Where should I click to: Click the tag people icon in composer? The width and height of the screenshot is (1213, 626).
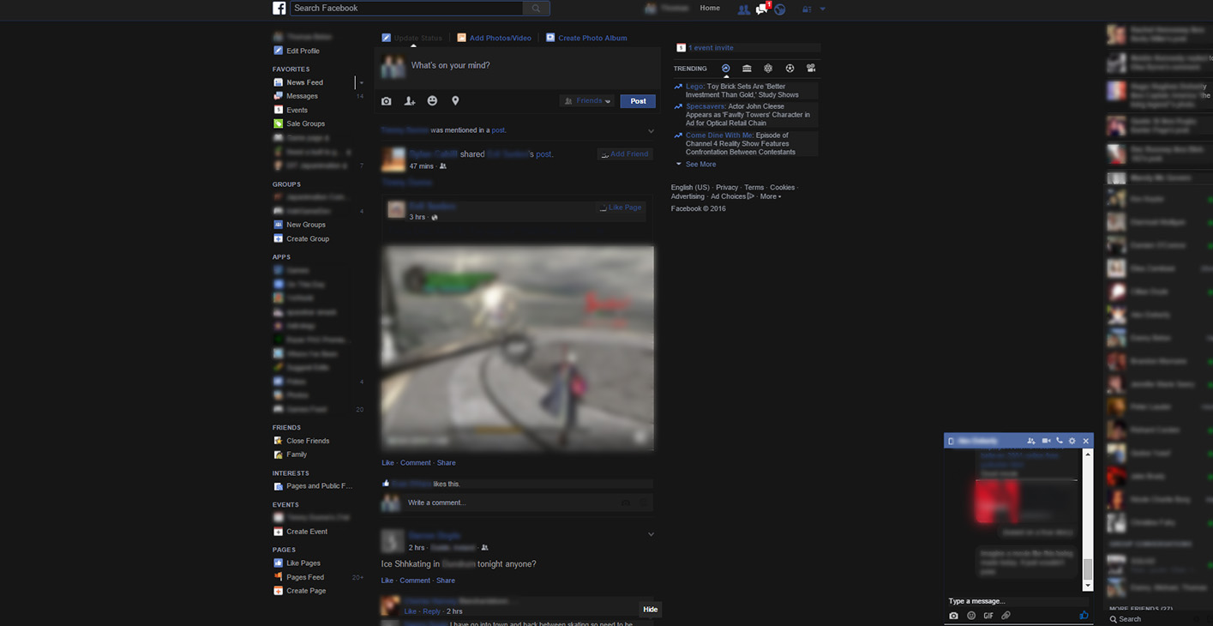click(x=410, y=101)
